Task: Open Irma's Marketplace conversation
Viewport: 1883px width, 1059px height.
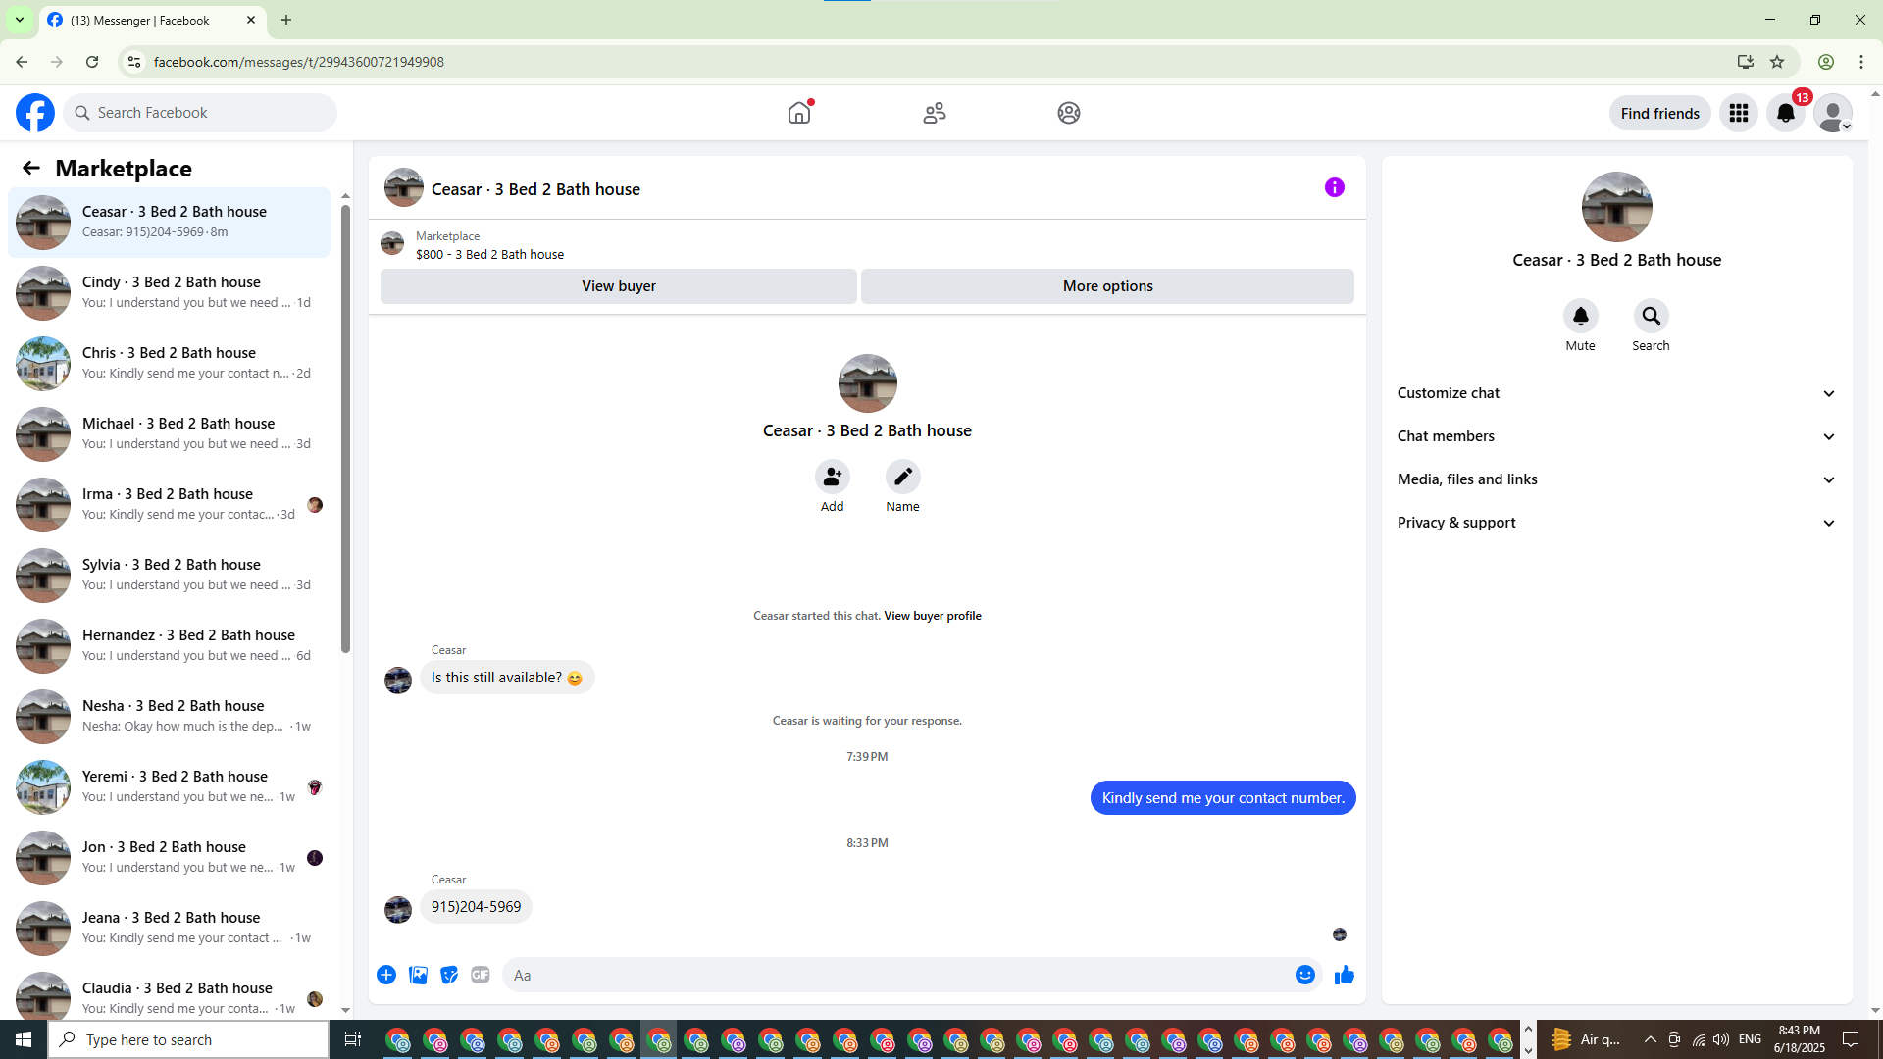Action: pyautogui.click(x=169, y=504)
